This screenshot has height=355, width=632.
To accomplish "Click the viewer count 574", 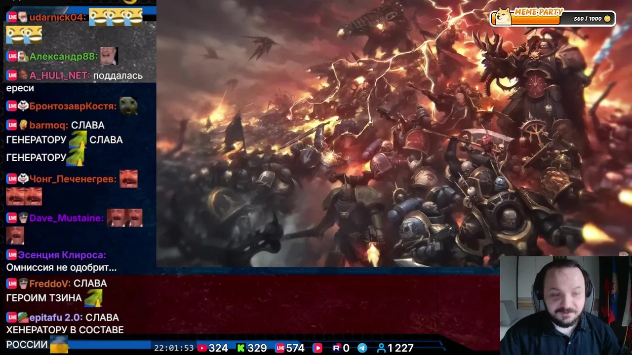I will (x=295, y=348).
